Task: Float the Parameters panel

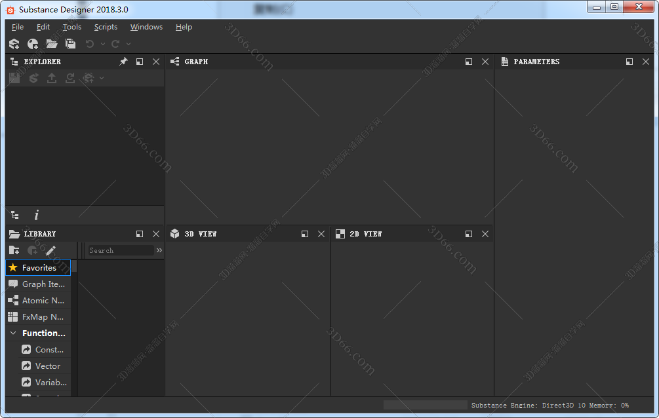Action: coord(629,62)
